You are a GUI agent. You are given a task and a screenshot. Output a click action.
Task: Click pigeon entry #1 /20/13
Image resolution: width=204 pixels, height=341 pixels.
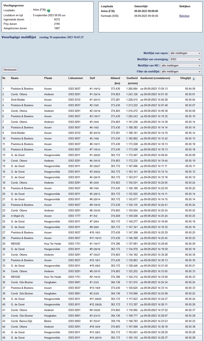coord(95,100)
